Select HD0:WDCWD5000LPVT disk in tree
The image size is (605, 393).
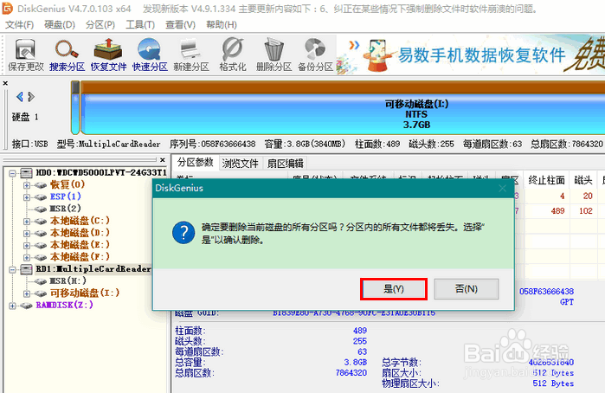[101, 172]
